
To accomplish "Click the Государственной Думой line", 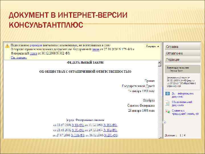I will 138,86.
